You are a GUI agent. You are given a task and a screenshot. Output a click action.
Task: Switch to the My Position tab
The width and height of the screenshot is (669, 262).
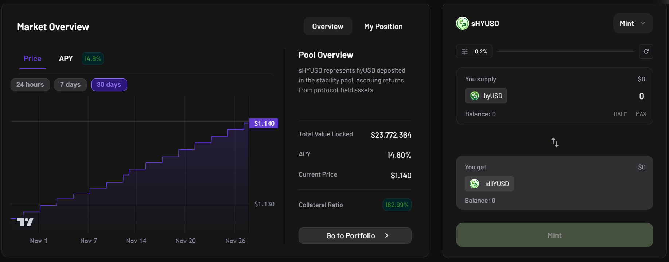[x=383, y=27]
